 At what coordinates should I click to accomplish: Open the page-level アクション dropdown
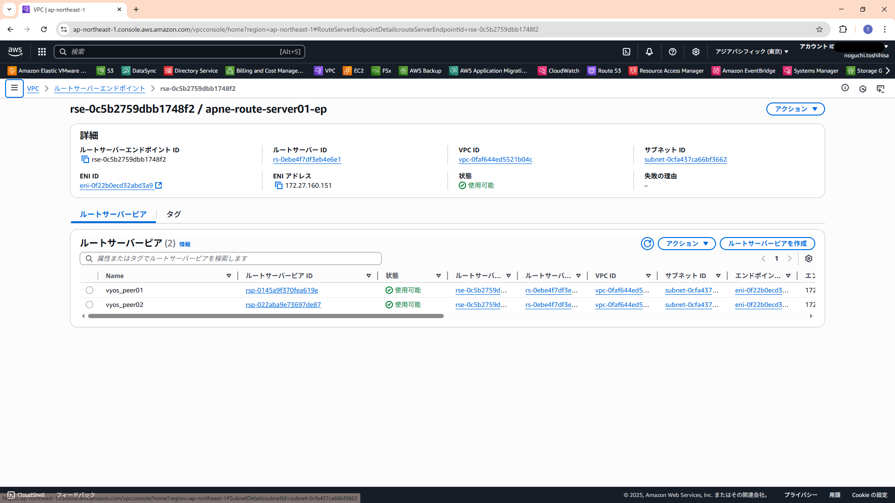pyautogui.click(x=795, y=109)
